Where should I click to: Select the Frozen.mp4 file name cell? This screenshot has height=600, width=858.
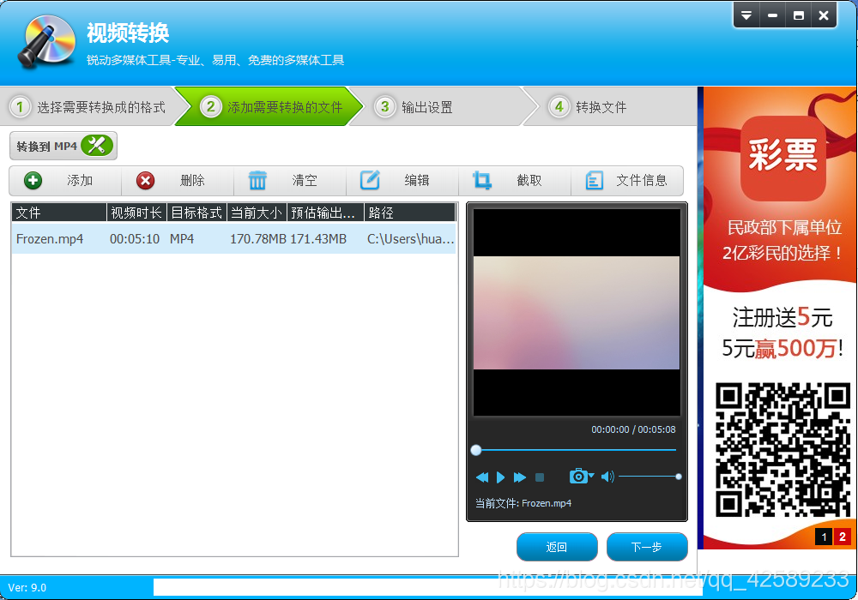pyautogui.click(x=50, y=239)
